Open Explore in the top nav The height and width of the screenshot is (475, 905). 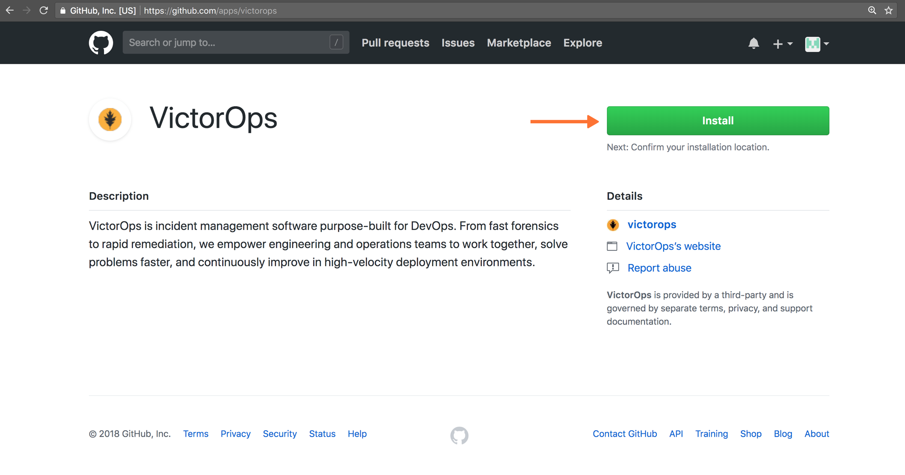pos(583,42)
